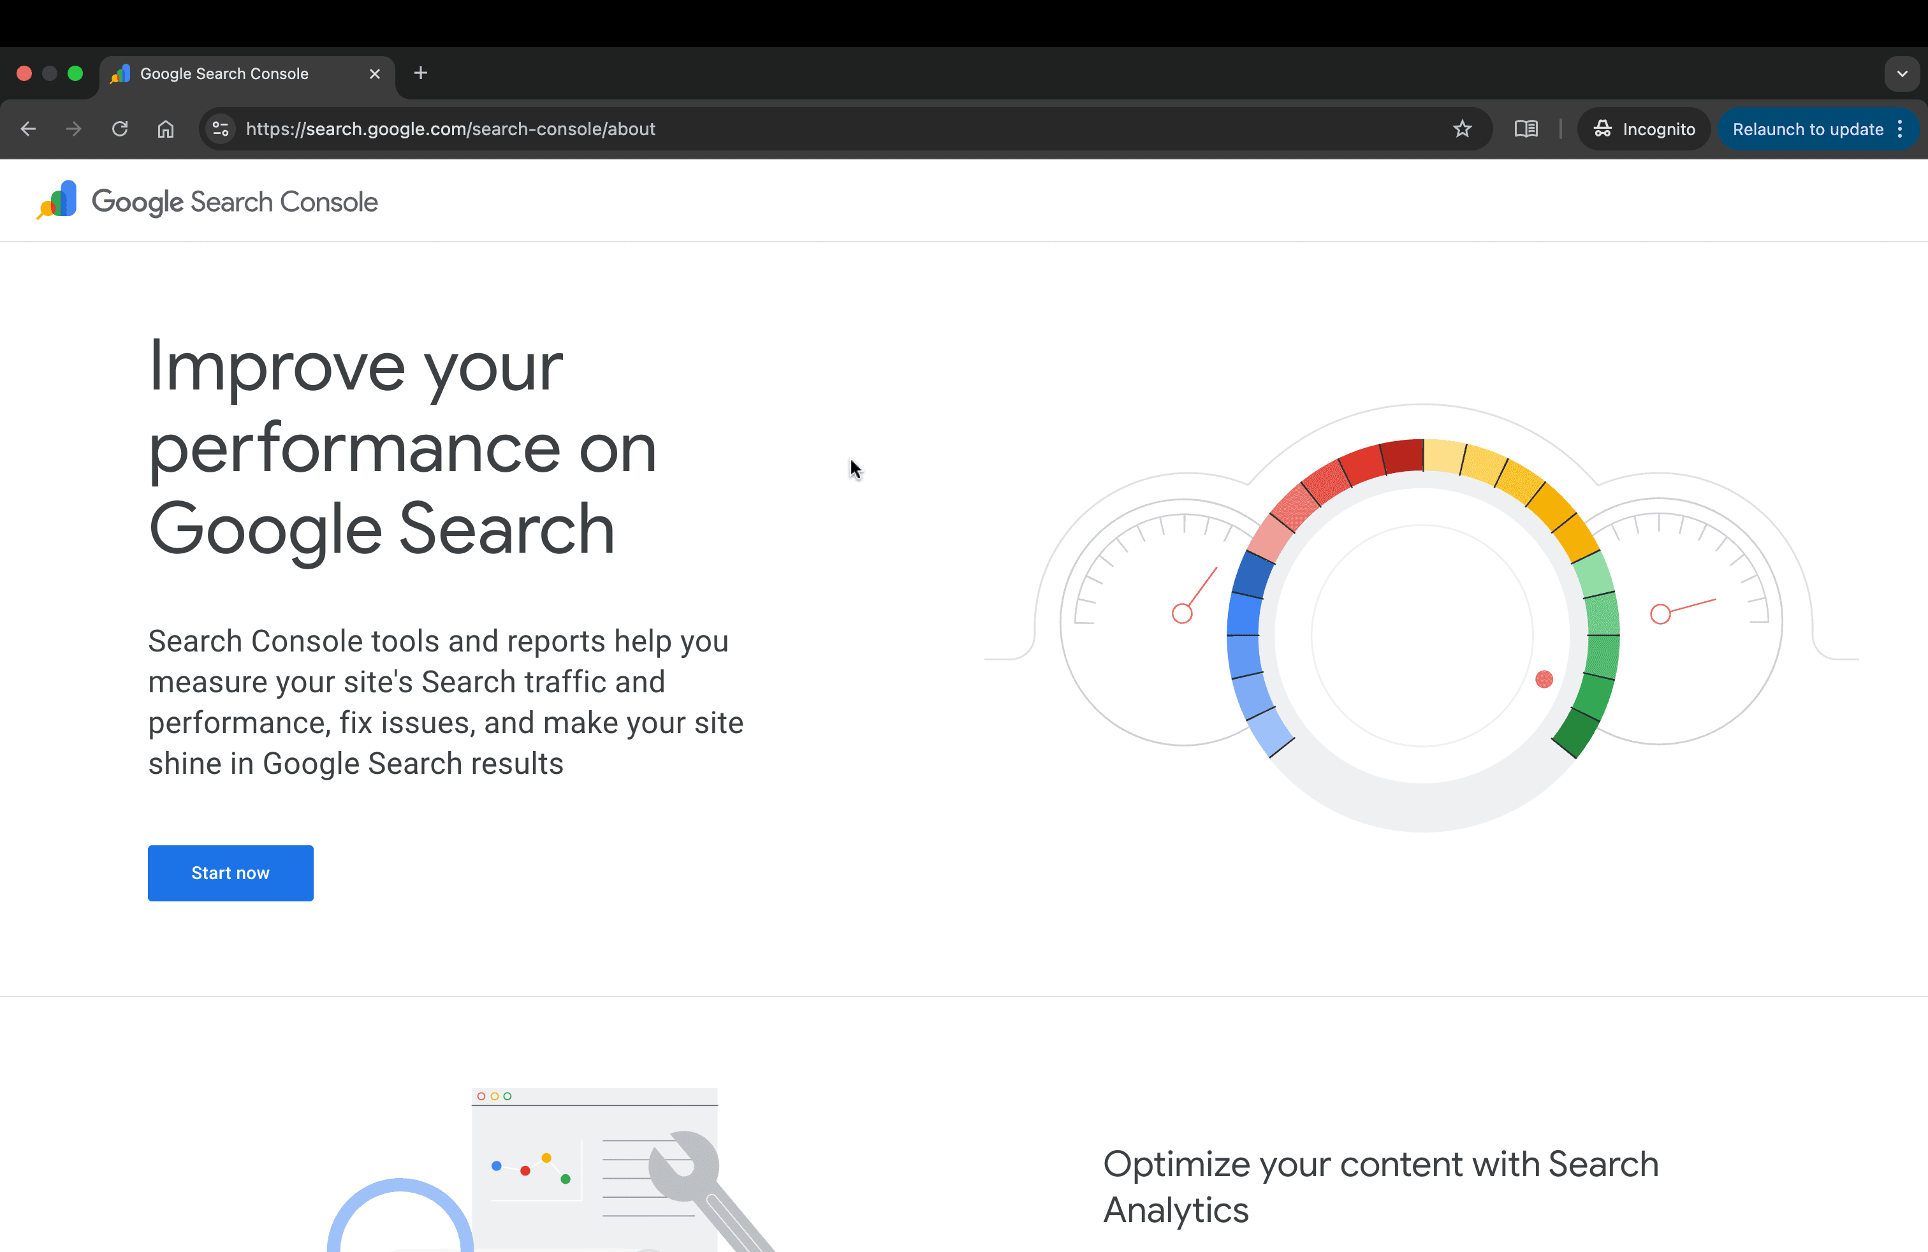
Task: Close the Google Search Console tab
Action: (x=374, y=73)
